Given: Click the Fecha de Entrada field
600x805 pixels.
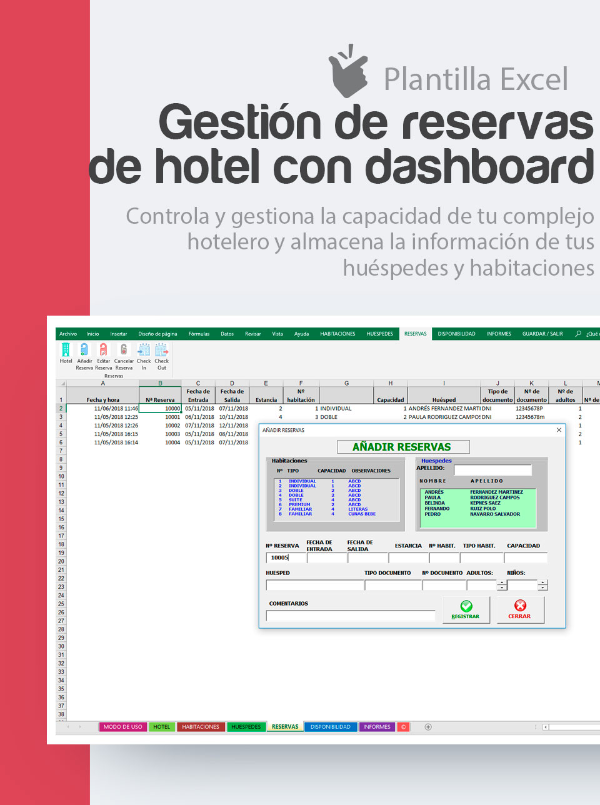Looking at the screenshot, I should [x=326, y=557].
